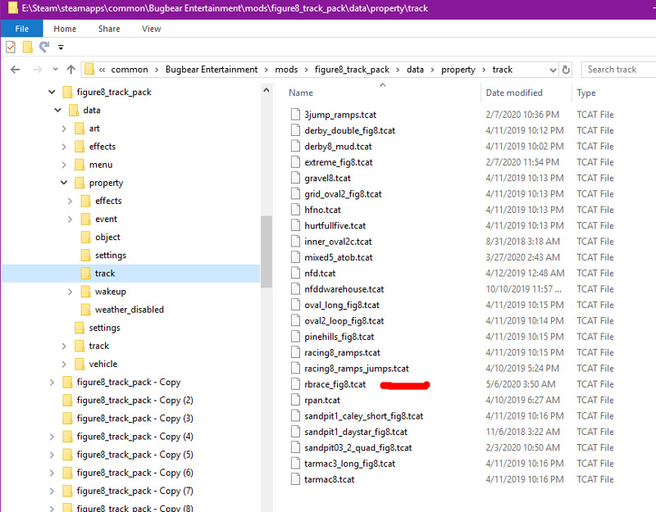Go back with the Back arrow

pyautogui.click(x=15, y=70)
